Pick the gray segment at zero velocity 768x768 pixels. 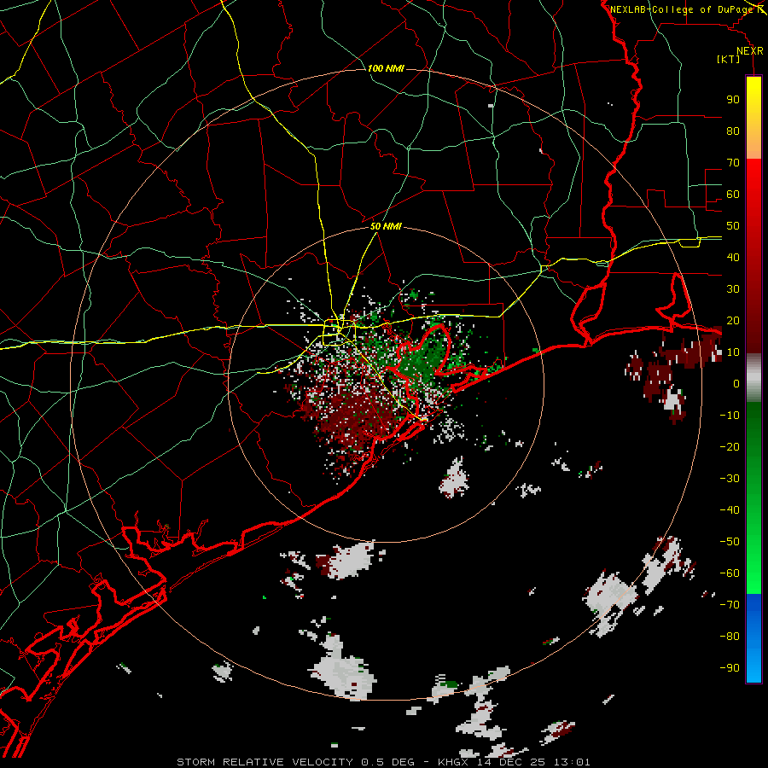pyautogui.click(x=753, y=378)
